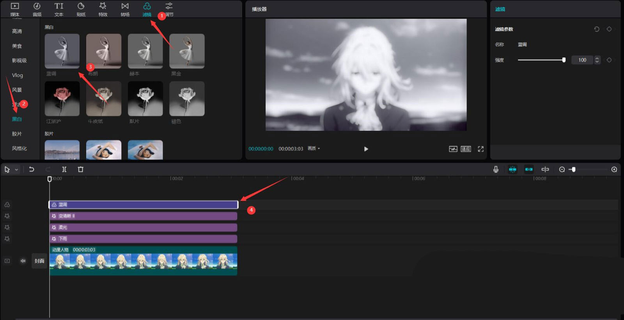Expand the selection tool dropdown arrow
This screenshot has height=320, width=624.
tap(16, 170)
